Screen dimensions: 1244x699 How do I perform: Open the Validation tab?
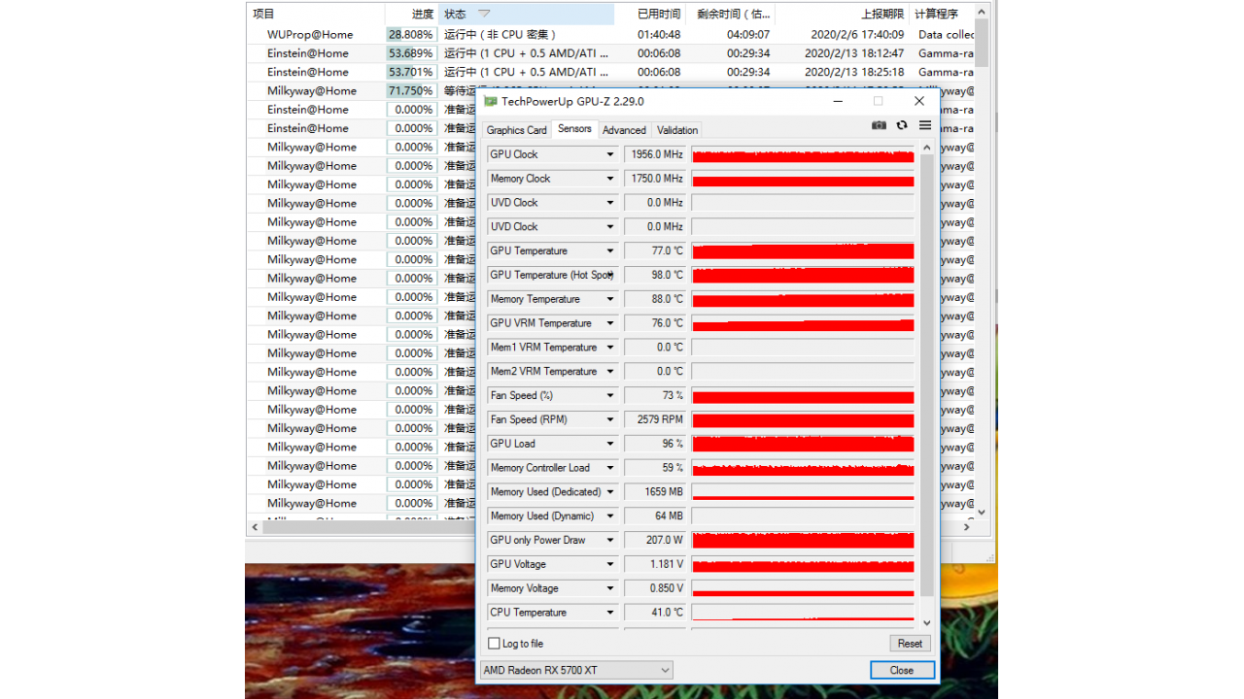click(677, 130)
